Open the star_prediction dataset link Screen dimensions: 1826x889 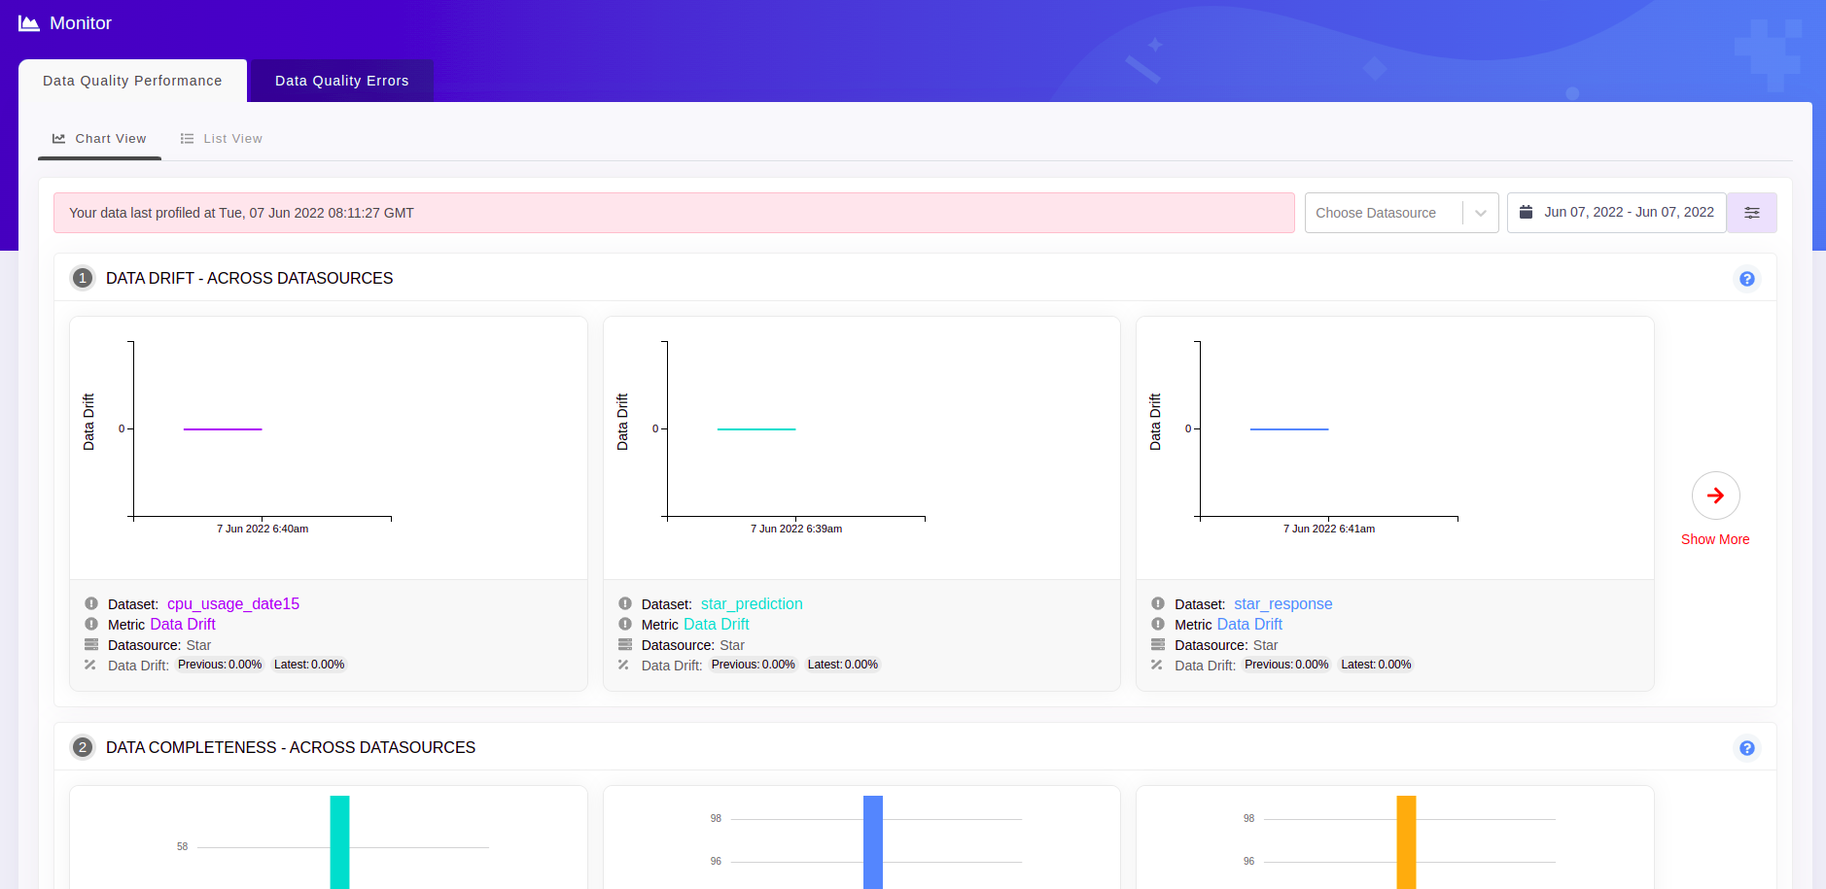[752, 603]
